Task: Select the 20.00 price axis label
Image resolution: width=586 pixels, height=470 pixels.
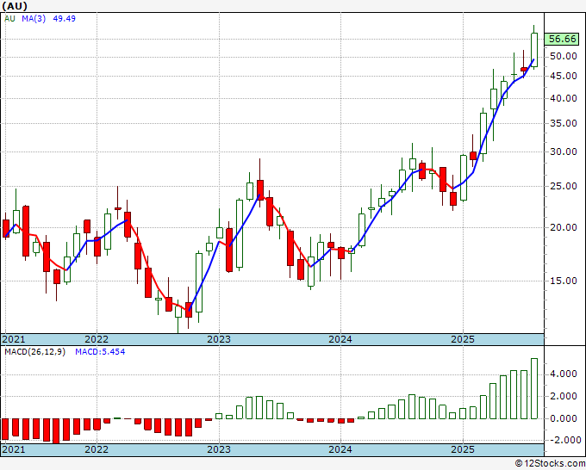Action: point(564,227)
